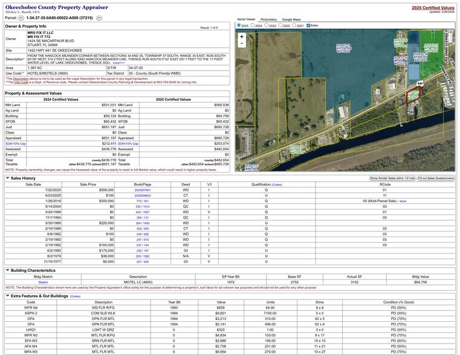
Task: Zoom out on the aerial map
Action: pyautogui.click(x=242, y=44)
